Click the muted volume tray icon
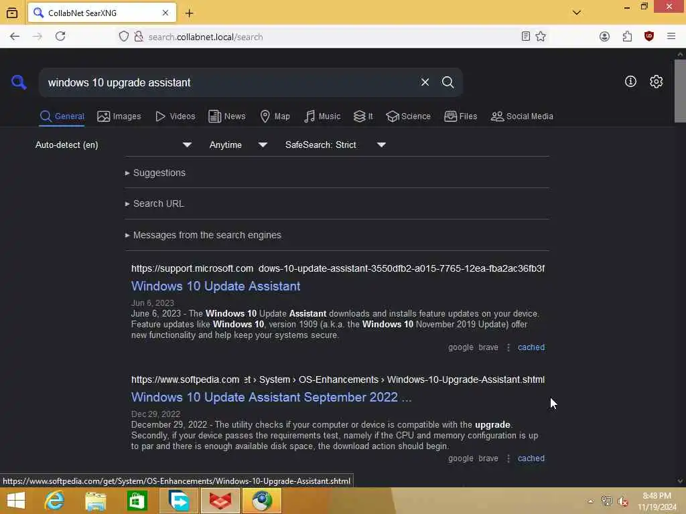 pos(623,501)
